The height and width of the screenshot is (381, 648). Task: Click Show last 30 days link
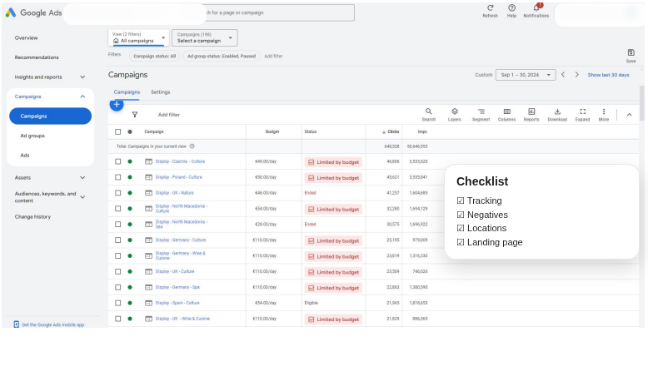(x=608, y=75)
